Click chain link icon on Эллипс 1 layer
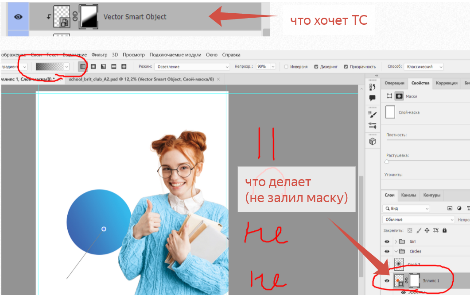Viewport: 470px width, 295px height. point(407,281)
